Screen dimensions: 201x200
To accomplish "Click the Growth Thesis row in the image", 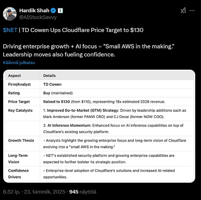I will point(99,144).
